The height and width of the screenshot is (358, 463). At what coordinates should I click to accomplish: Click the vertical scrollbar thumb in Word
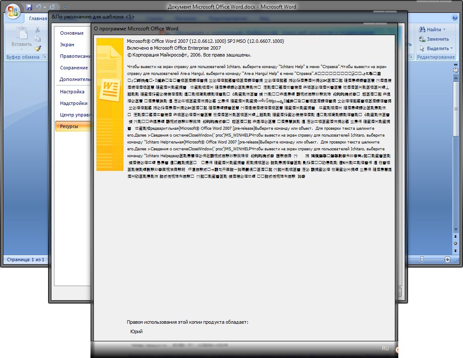point(456,108)
